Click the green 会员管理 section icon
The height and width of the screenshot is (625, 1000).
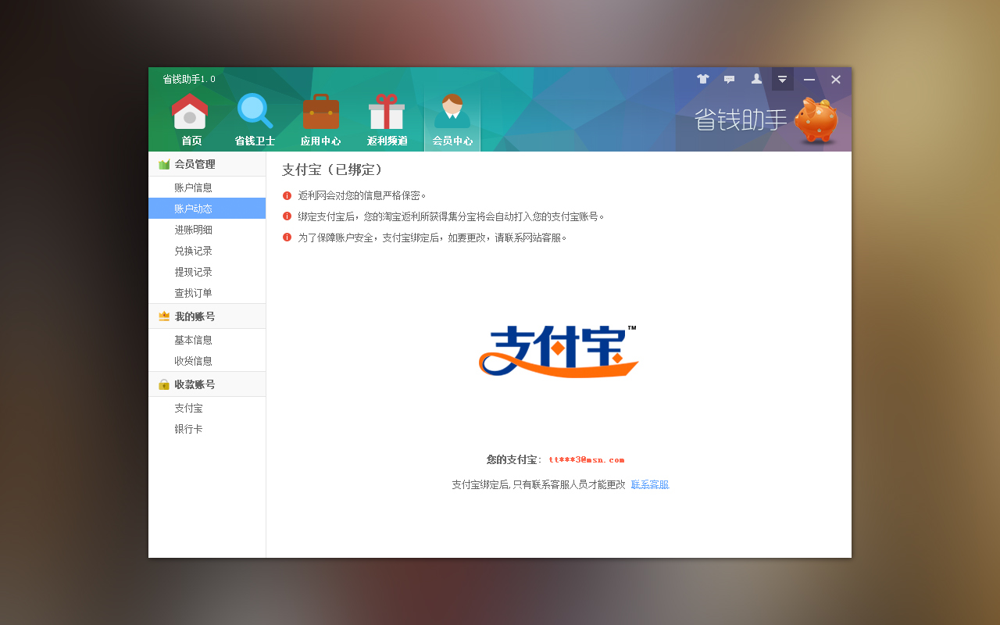[164, 164]
